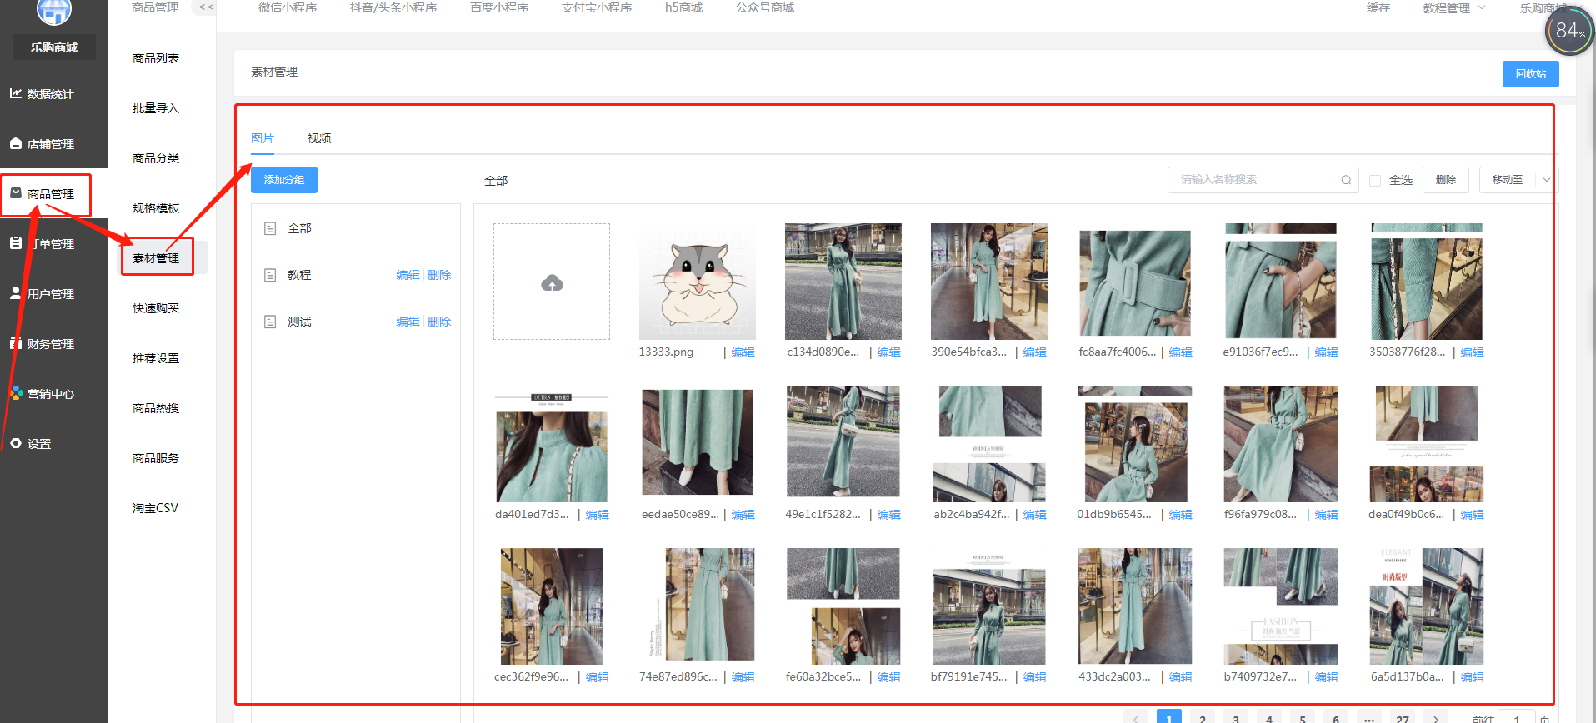
Task: Click the 回收站 button
Action: pyautogui.click(x=1531, y=74)
